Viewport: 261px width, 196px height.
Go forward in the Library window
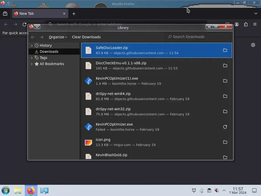coord(42,37)
